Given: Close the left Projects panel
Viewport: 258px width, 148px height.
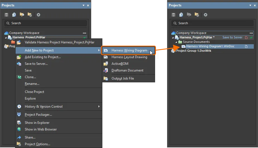Looking at the screenshot, I should tap(88, 5).
